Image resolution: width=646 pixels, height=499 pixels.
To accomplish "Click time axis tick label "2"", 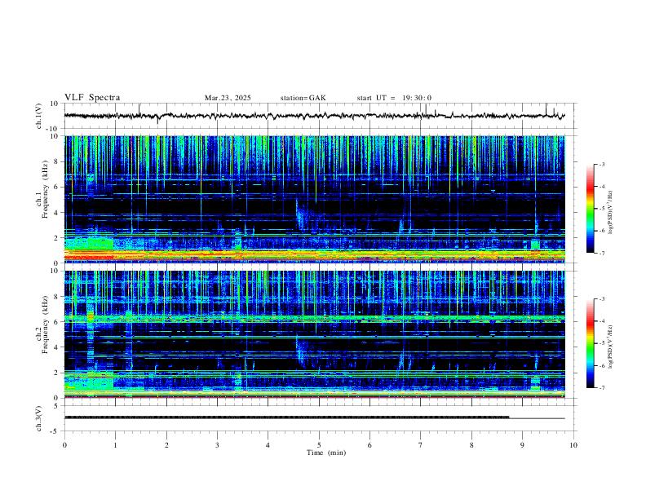I will pos(166,445).
